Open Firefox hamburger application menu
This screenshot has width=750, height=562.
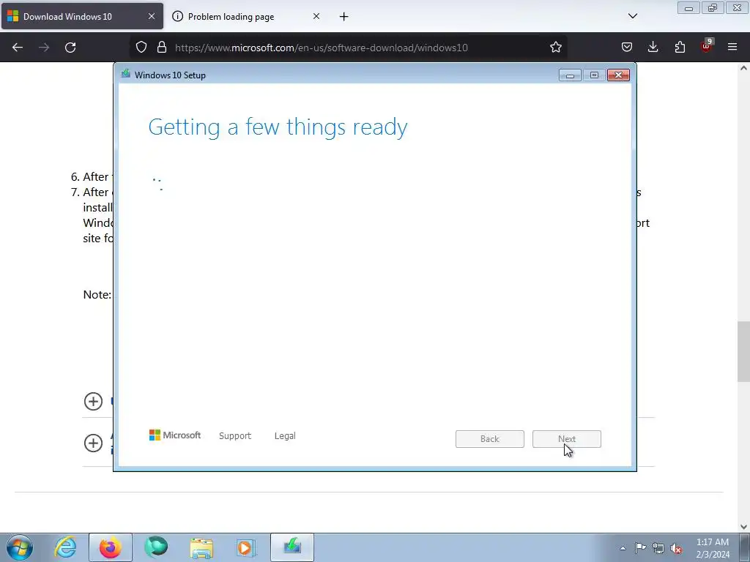[x=732, y=48]
